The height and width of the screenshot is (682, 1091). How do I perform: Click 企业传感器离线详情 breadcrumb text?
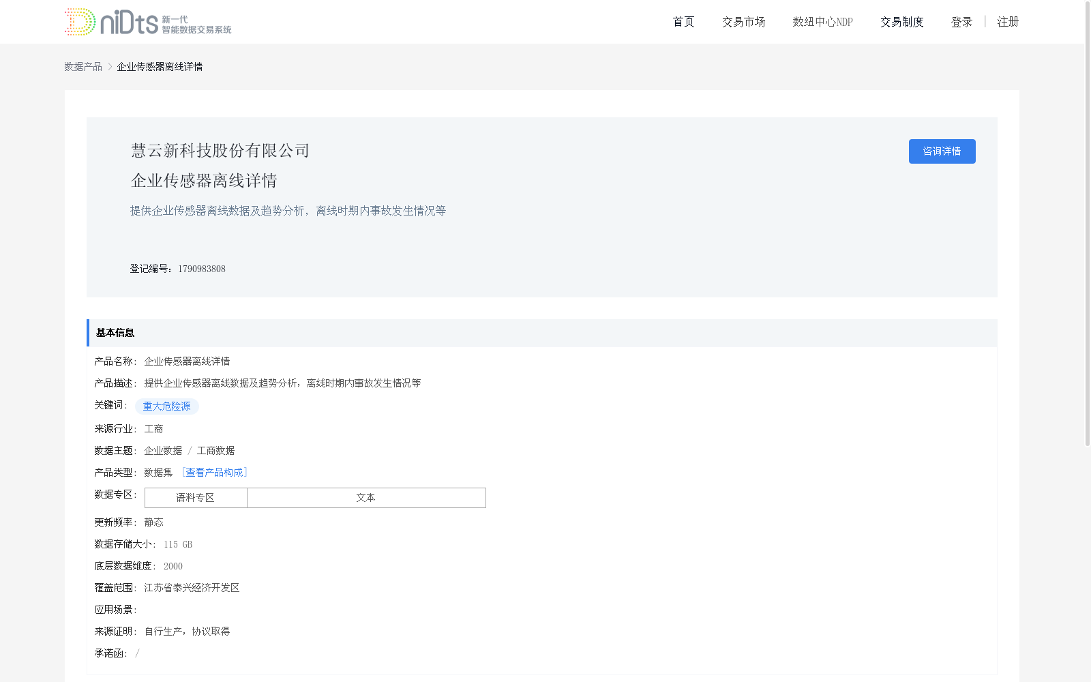tap(160, 66)
